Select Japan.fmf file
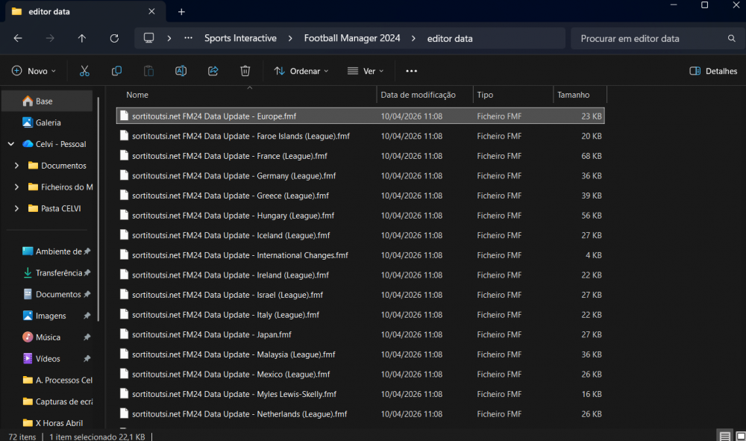Screen dimensions: 746x441 pyautogui.click(x=360, y=334)
